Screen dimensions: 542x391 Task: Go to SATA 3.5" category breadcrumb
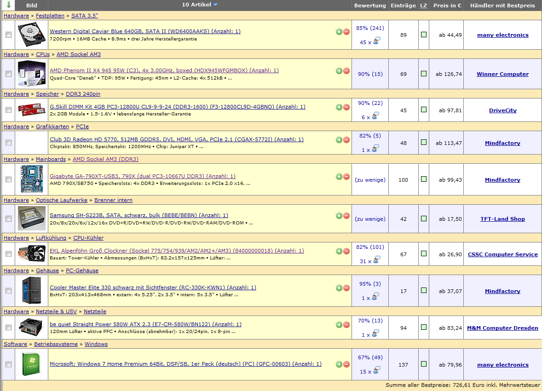point(85,16)
